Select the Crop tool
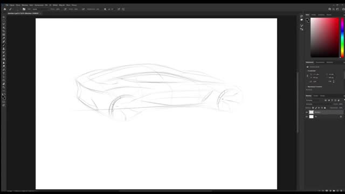This screenshot has width=345, height=194. point(4,31)
